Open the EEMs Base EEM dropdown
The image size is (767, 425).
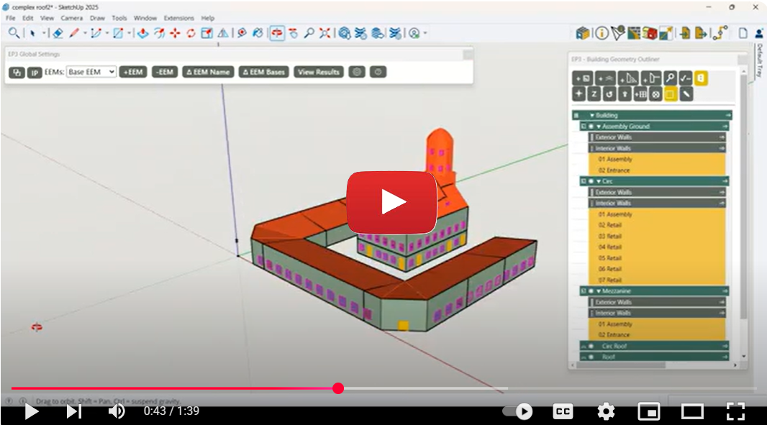tap(91, 72)
